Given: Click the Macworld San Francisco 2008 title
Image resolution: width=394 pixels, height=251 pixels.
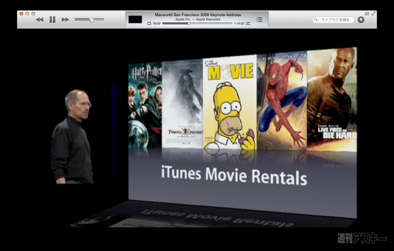Looking at the screenshot, I should pos(198,15).
